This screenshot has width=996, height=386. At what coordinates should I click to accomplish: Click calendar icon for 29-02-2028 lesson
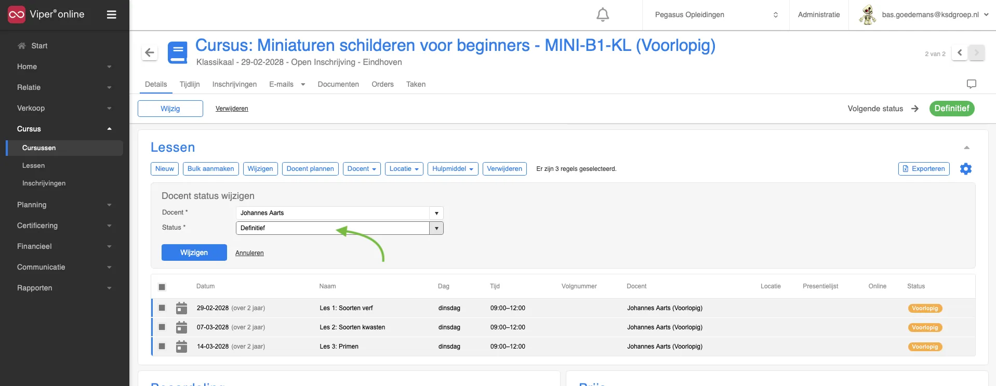[181, 308]
